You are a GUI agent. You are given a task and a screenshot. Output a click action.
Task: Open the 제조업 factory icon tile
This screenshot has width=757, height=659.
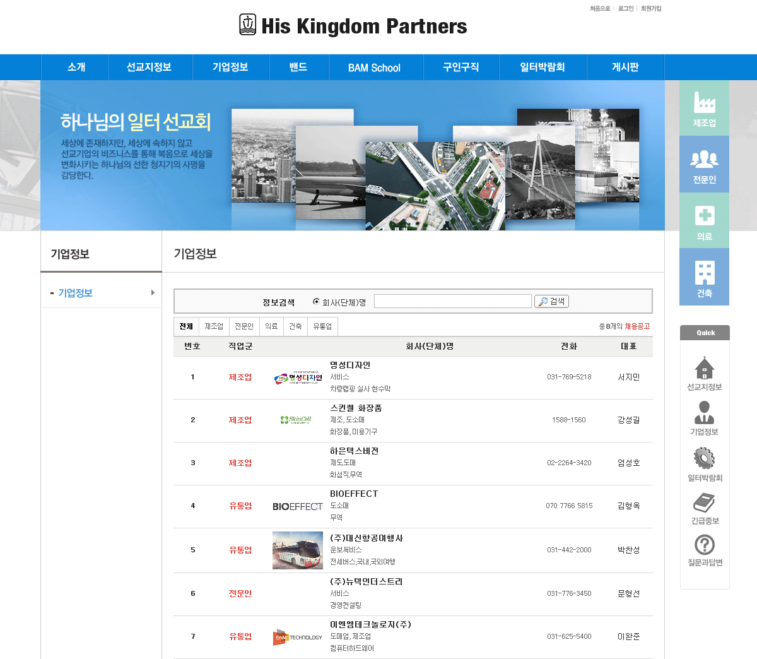click(x=704, y=108)
